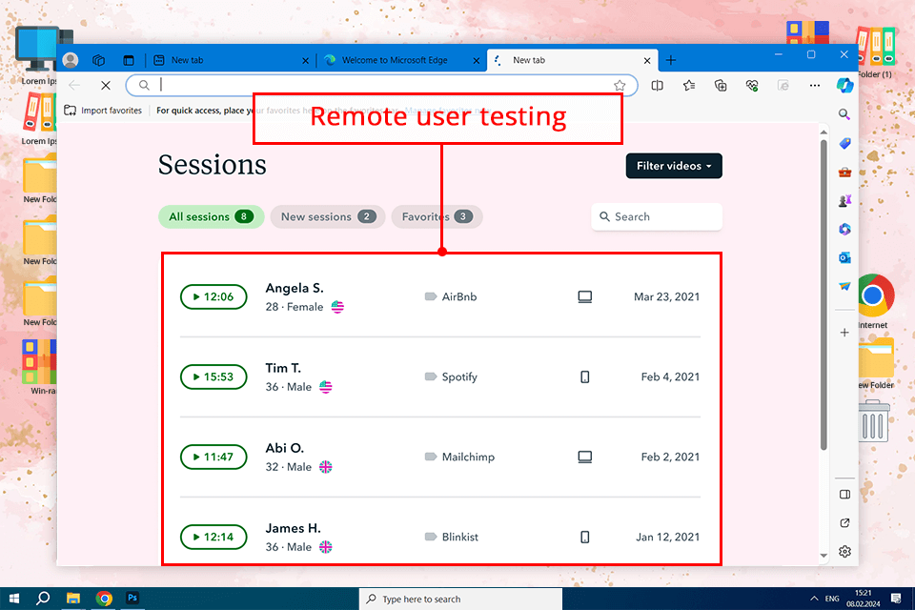The image size is (915, 610).
Task: Open Settings and more ellipsis menu
Action: coord(815,86)
